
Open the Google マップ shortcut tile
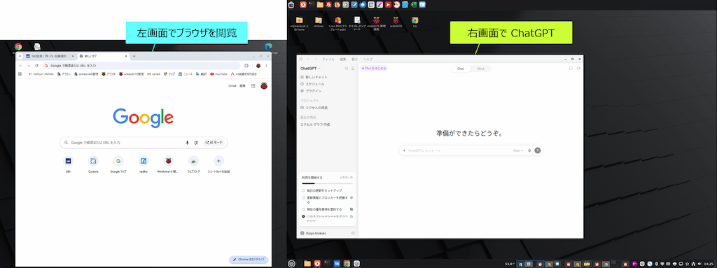click(118, 161)
